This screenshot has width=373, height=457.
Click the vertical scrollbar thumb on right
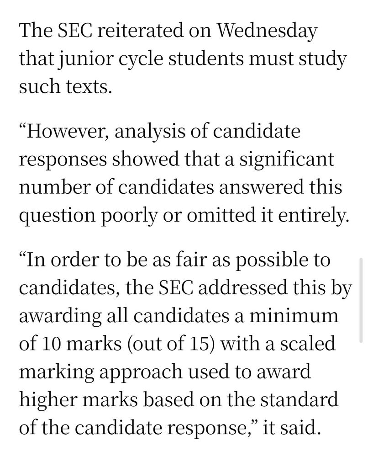tap(361, 300)
